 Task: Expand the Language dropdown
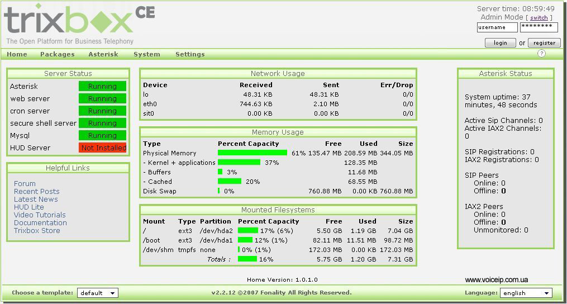(x=526, y=293)
